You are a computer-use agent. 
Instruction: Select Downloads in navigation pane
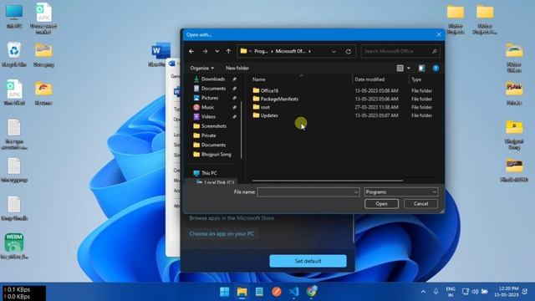point(213,79)
